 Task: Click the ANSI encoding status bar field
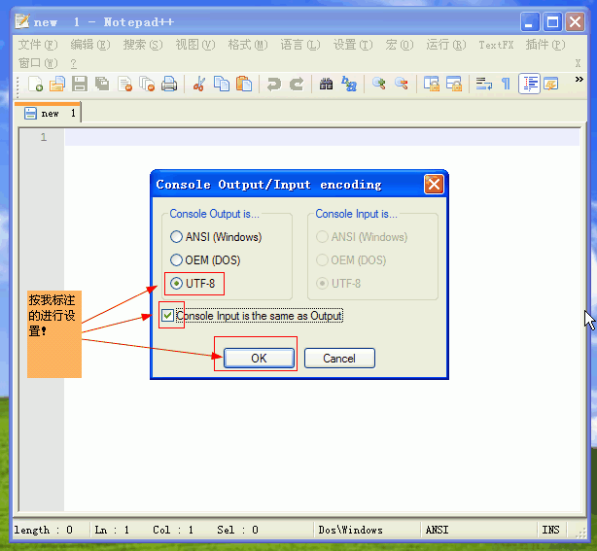pos(479,530)
